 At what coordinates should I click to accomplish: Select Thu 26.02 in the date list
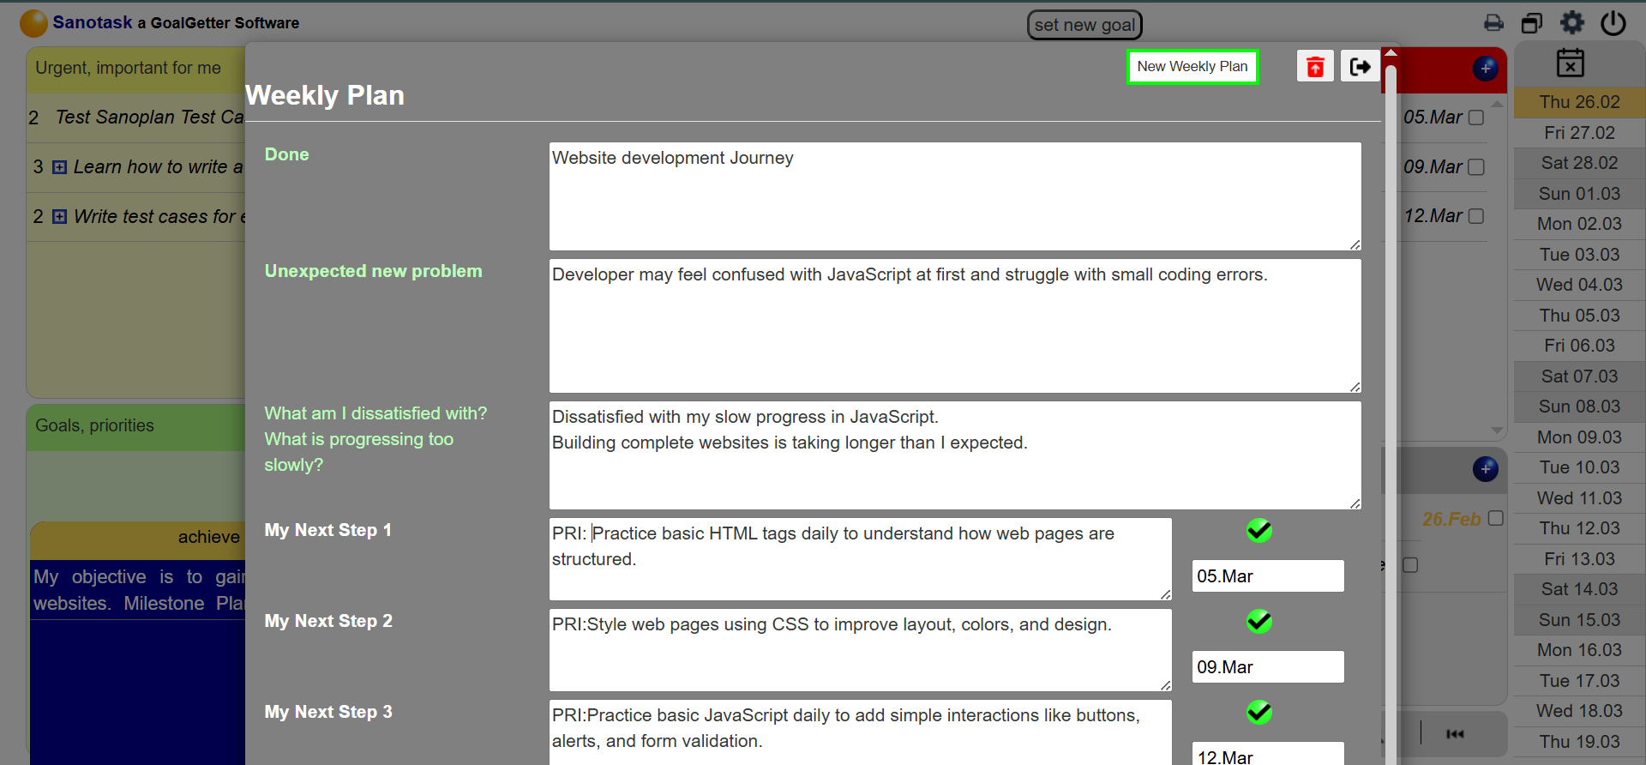point(1579,102)
